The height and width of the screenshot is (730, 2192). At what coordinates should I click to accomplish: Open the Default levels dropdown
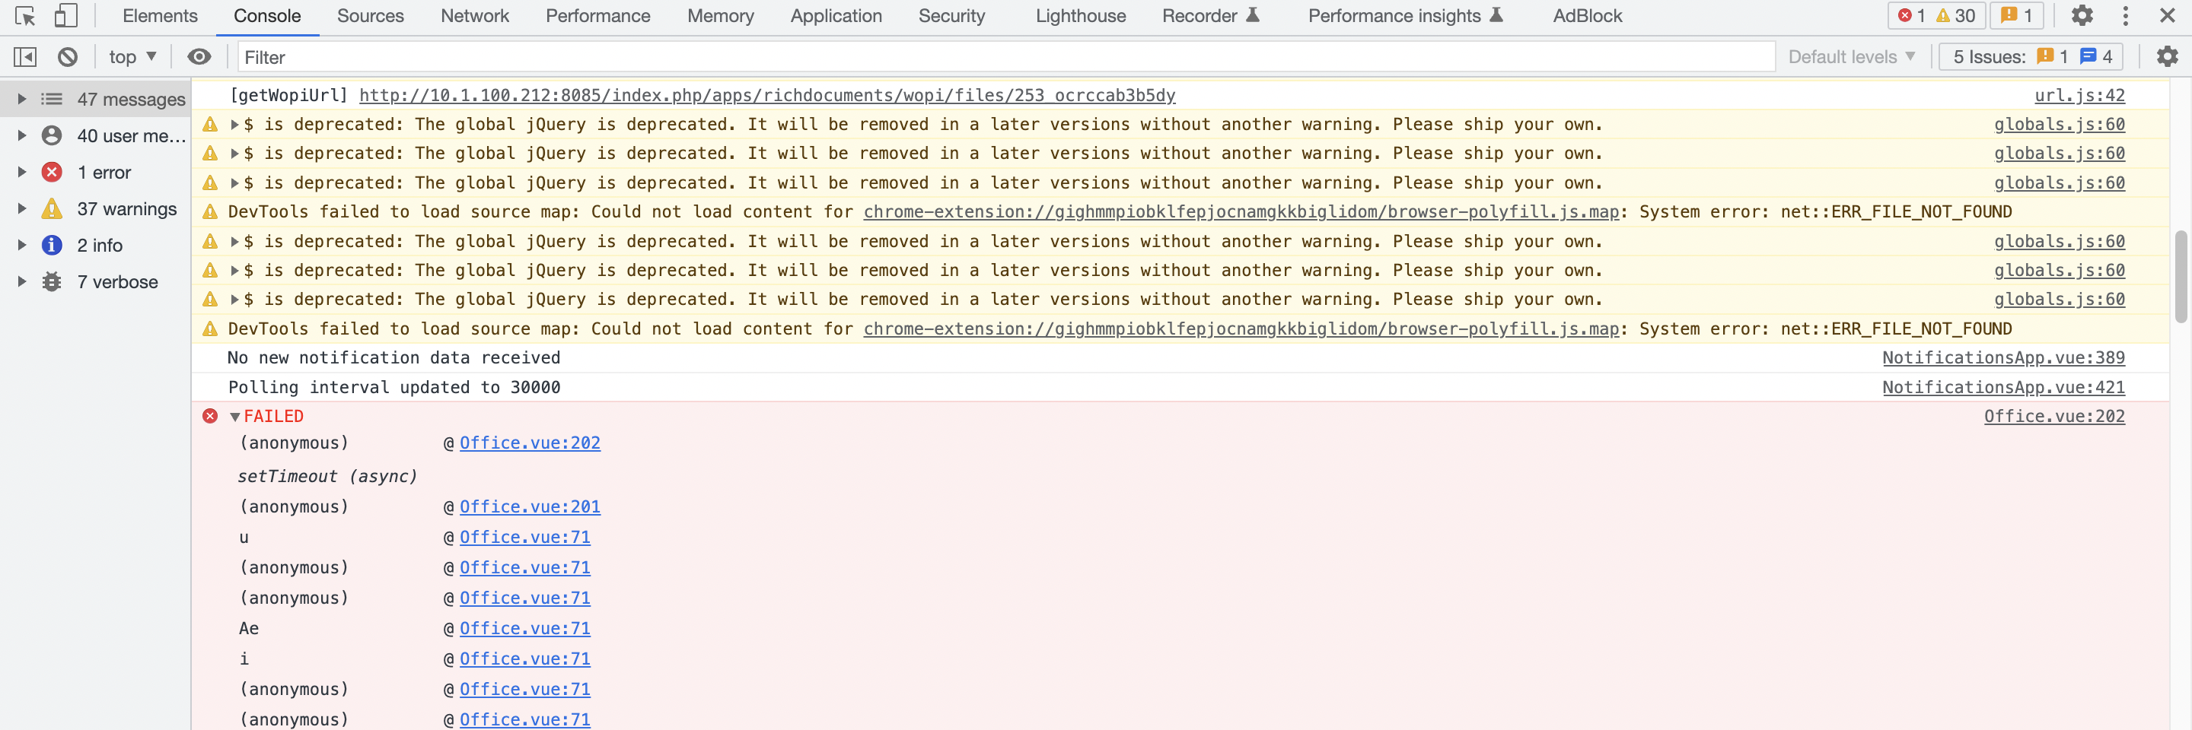click(1852, 57)
